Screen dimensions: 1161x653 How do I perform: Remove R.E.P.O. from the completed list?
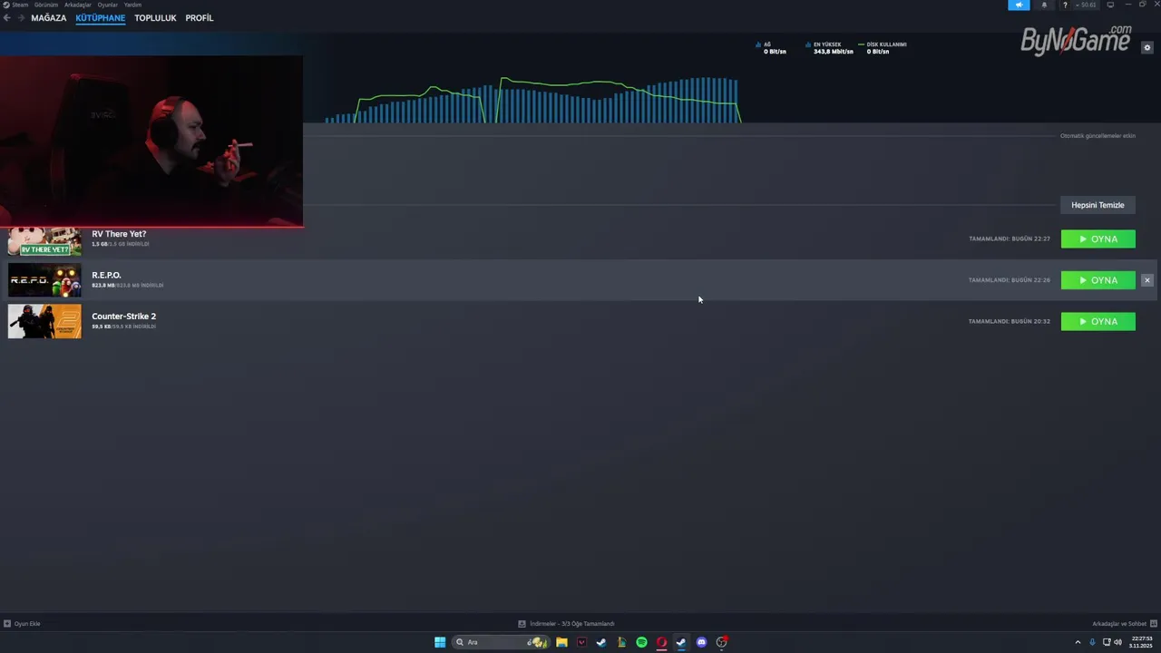tap(1146, 280)
